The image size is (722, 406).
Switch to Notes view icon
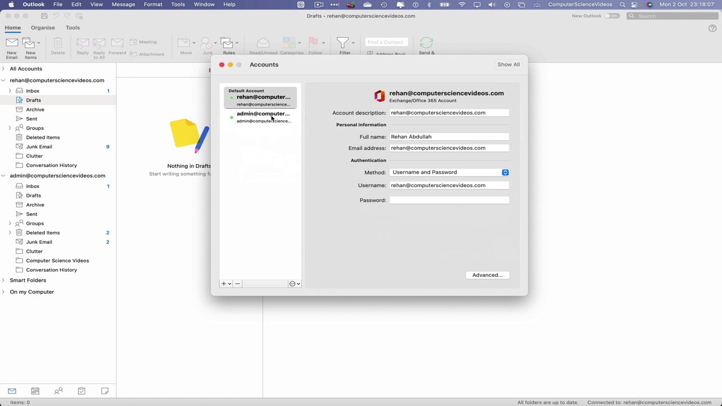(x=105, y=391)
